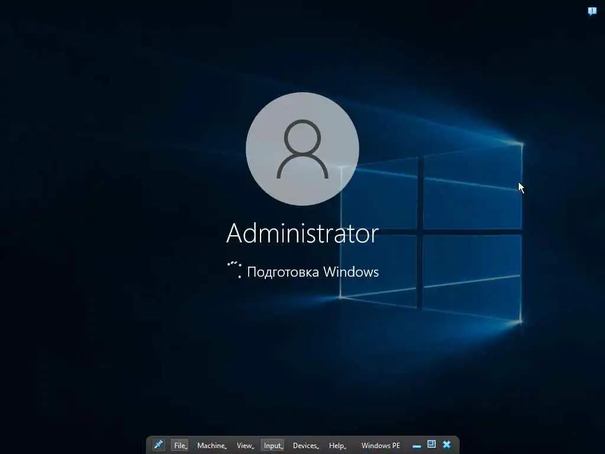Viewport: 605px width, 454px height.
Task: Open the notification icon in top-right corner
Action: (x=592, y=11)
